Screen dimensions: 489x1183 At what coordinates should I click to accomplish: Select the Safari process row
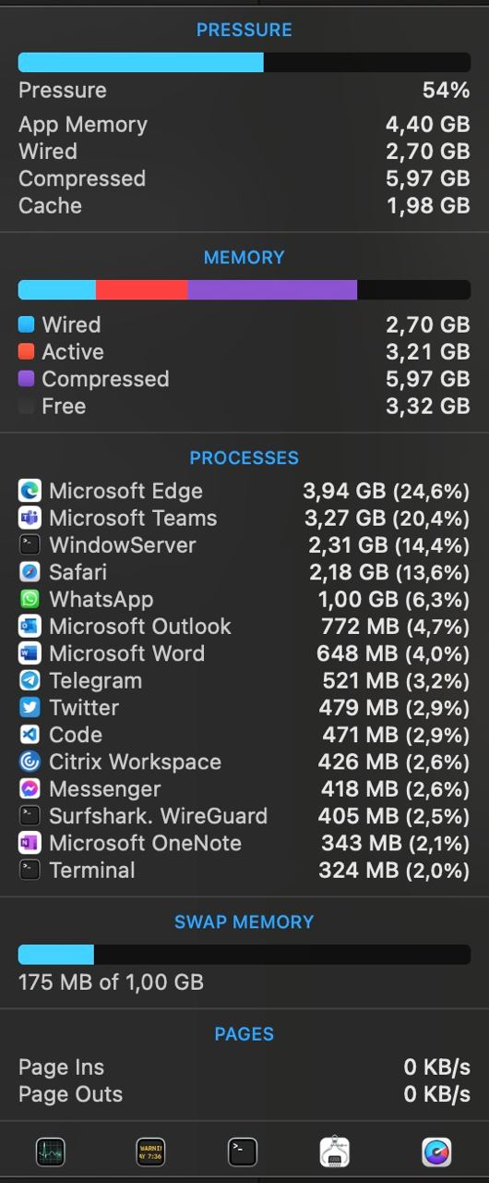click(x=244, y=572)
